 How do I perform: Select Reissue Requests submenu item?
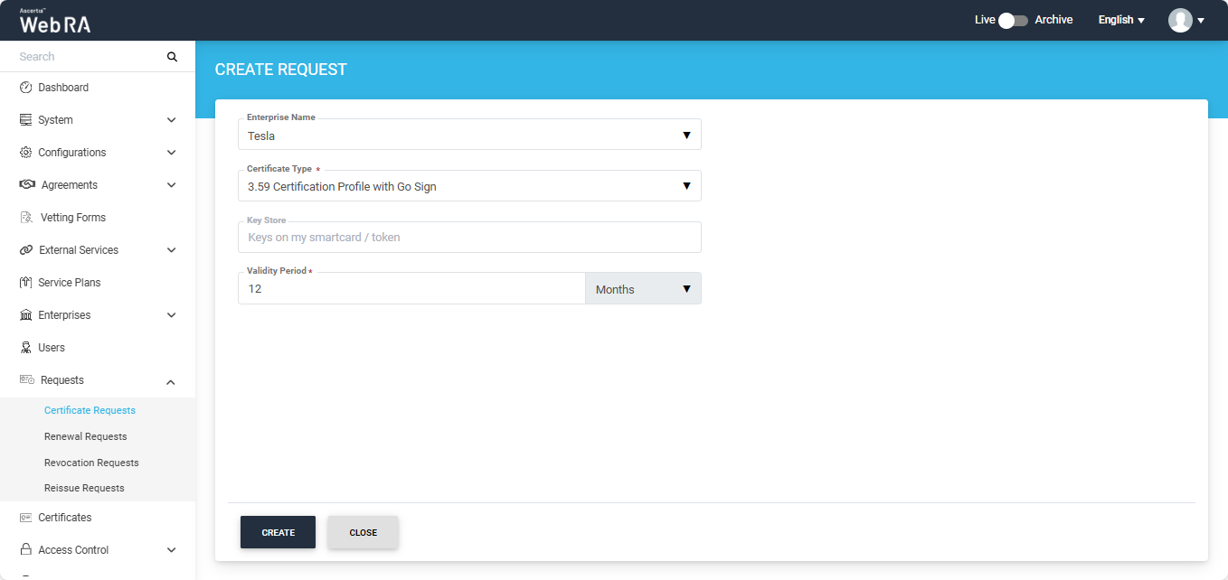[84, 488]
